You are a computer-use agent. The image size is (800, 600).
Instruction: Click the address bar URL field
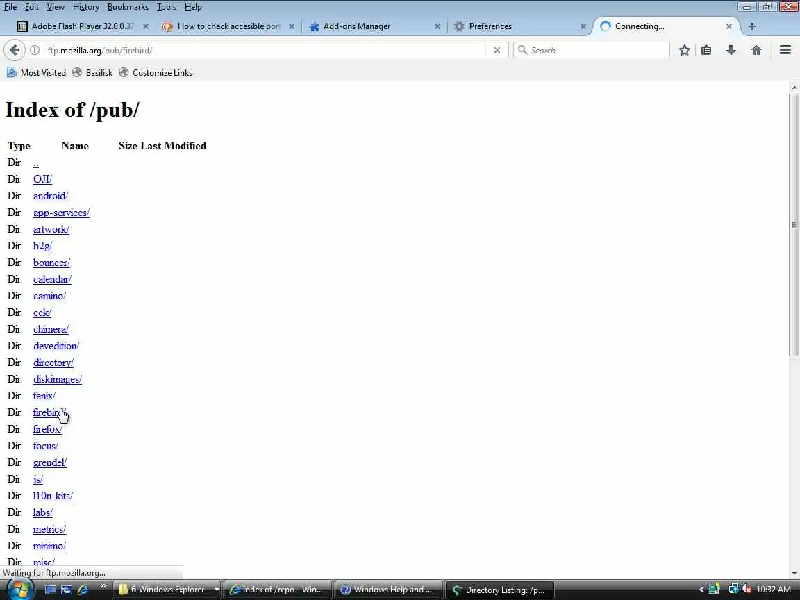tap(265, 50)
